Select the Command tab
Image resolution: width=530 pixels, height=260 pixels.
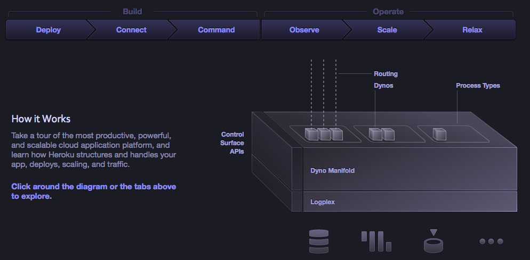(x=216, y=30)
